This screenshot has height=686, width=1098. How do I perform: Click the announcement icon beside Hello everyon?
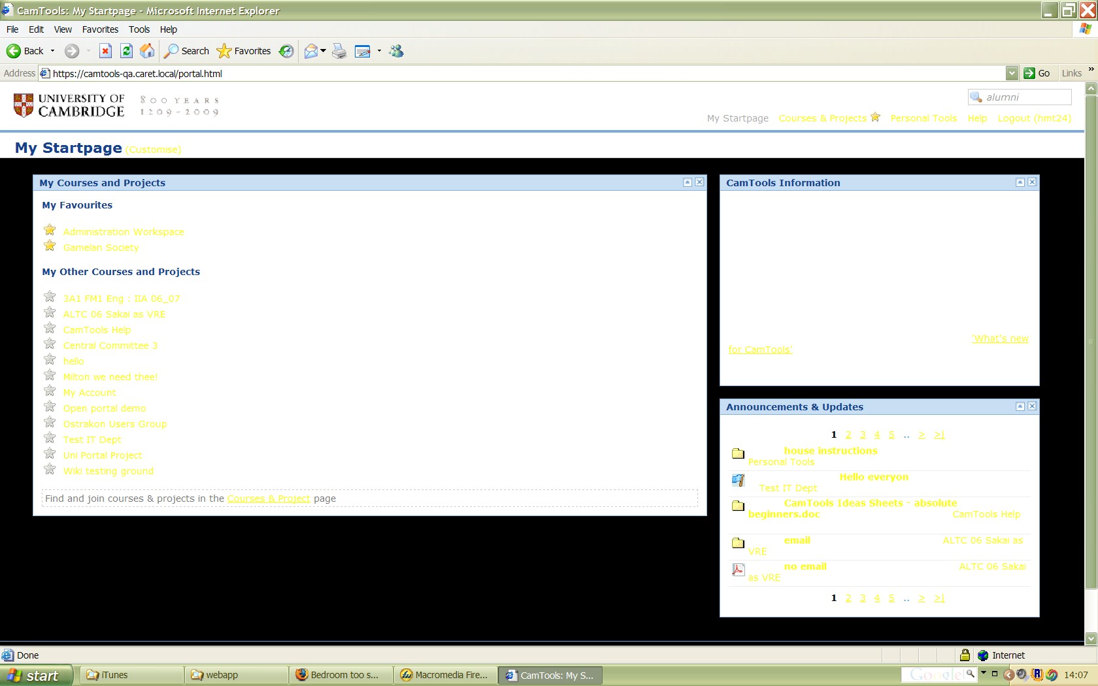(x=738, y=480)
